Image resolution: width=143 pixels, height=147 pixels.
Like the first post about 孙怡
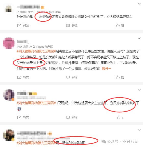(118, 25)
